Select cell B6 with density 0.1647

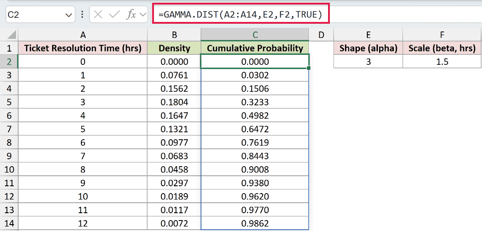point(174,115)
